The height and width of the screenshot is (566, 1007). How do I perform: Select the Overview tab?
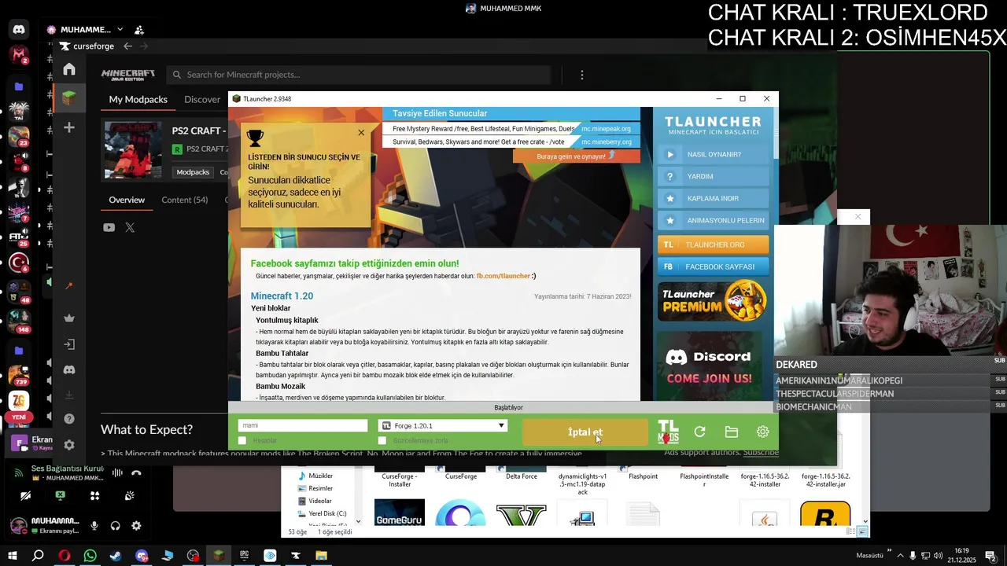[x=127, y=200]
